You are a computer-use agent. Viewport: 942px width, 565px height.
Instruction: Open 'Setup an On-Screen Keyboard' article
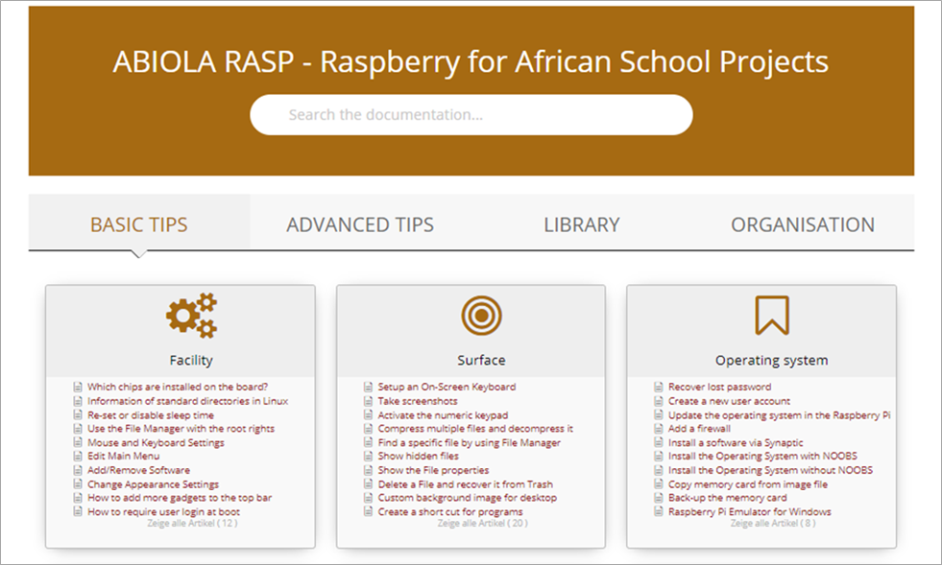pyautogui.click(x=447, y=388)
